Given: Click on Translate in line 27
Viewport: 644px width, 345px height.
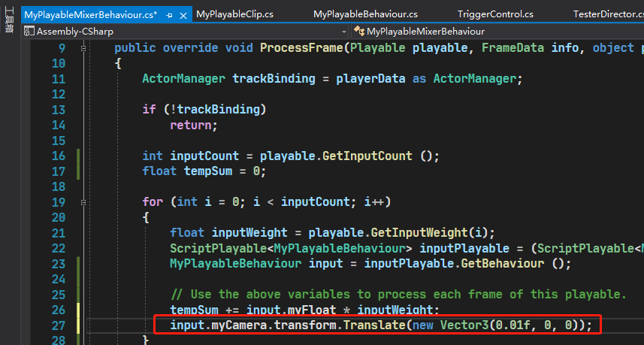Looking at the screenshot, I should (x=374, y=325).
